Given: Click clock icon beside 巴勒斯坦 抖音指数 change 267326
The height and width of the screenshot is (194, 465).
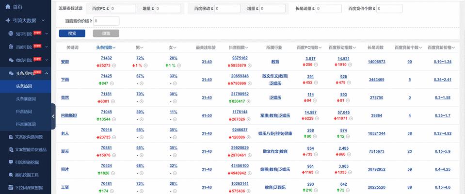Looking at the screenshot, I should click(x=248, y=119).
